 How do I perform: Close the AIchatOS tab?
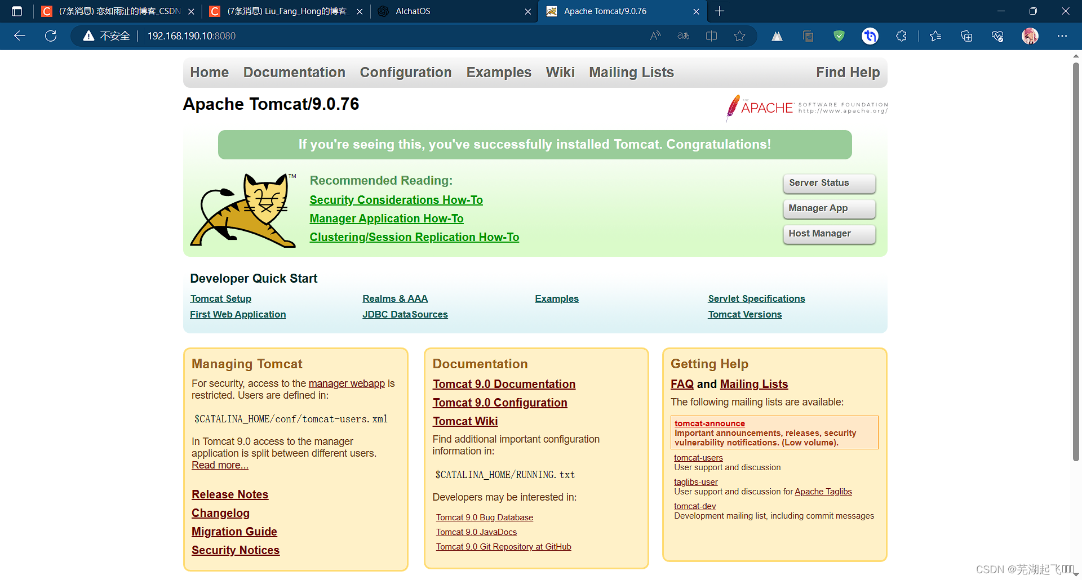click(x=527, y=11)
